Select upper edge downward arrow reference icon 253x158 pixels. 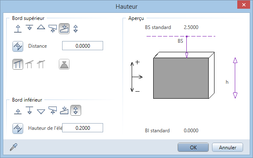tap(29, 27)
